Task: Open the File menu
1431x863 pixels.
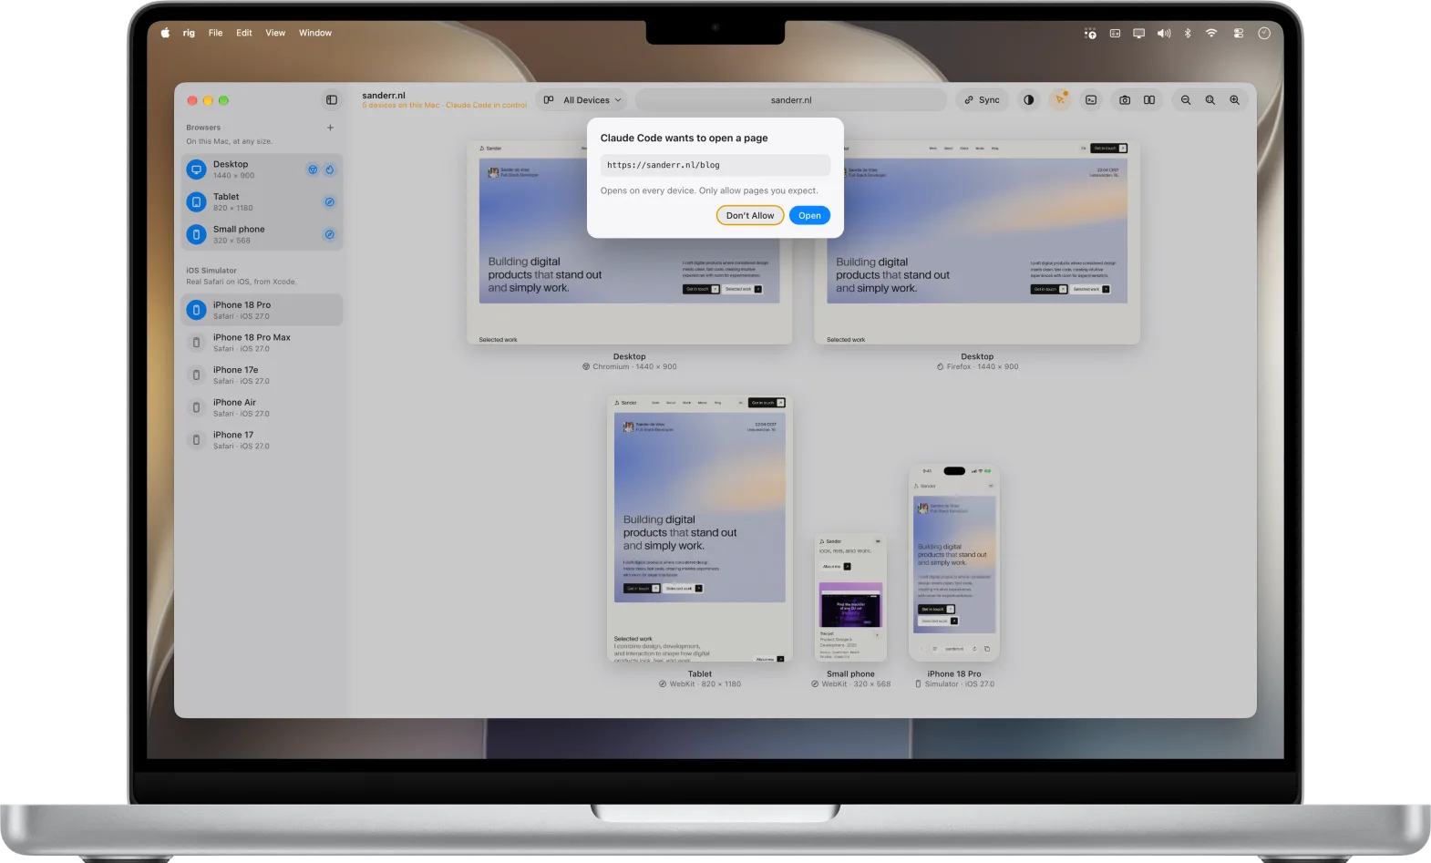Action: click(x=215, y=33)
